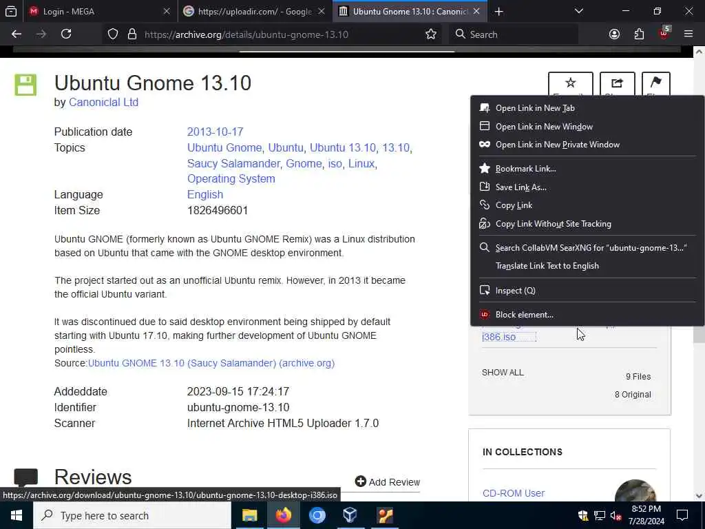Search CollabVM SearXNG for link text
The height and width of the screenshot is (529, 705).
[x=587, y=248]
